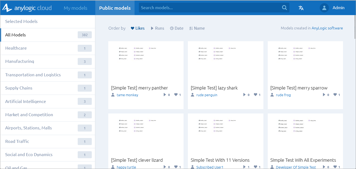Select the Supply Chains category

48,88
